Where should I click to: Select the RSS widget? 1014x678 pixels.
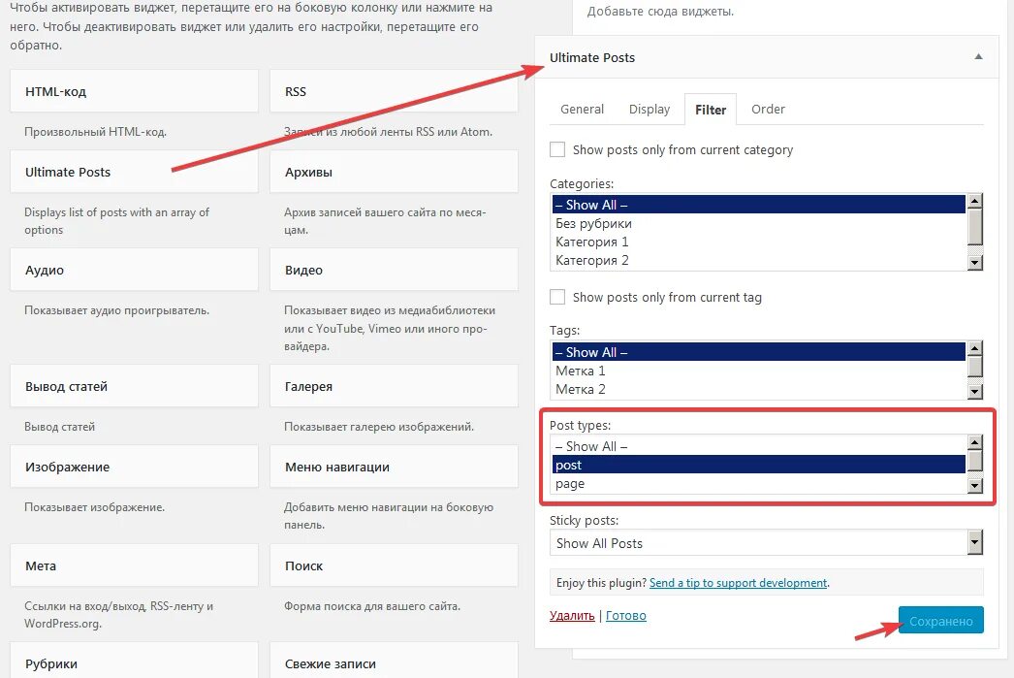pyautogui.click(x=394, y=91)
